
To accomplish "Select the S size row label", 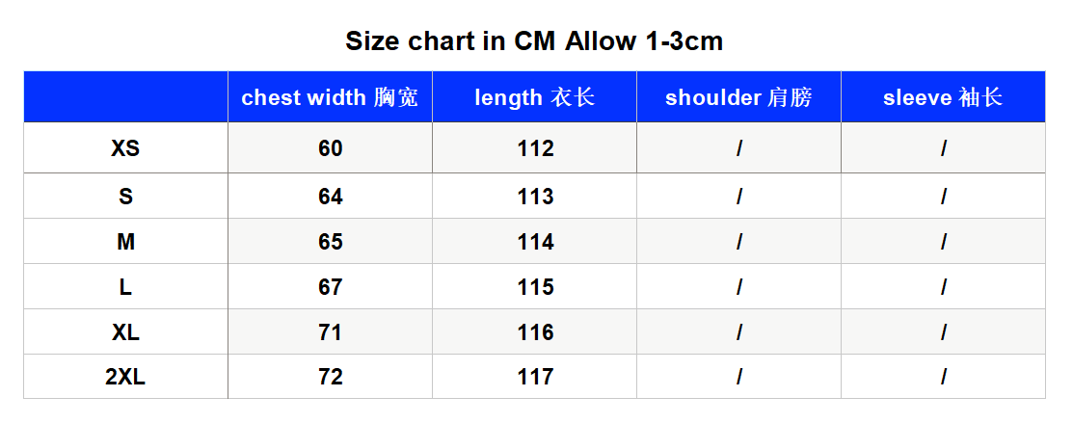I will tap(125, 197).
